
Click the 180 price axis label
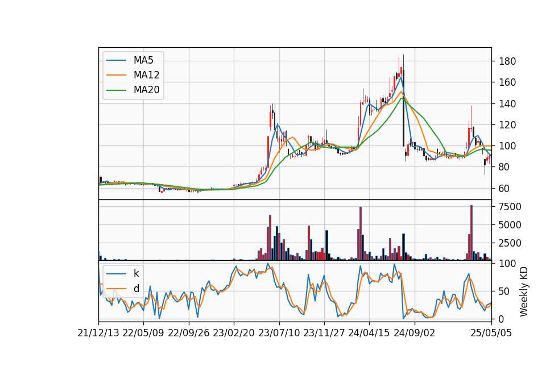point(507,61)
